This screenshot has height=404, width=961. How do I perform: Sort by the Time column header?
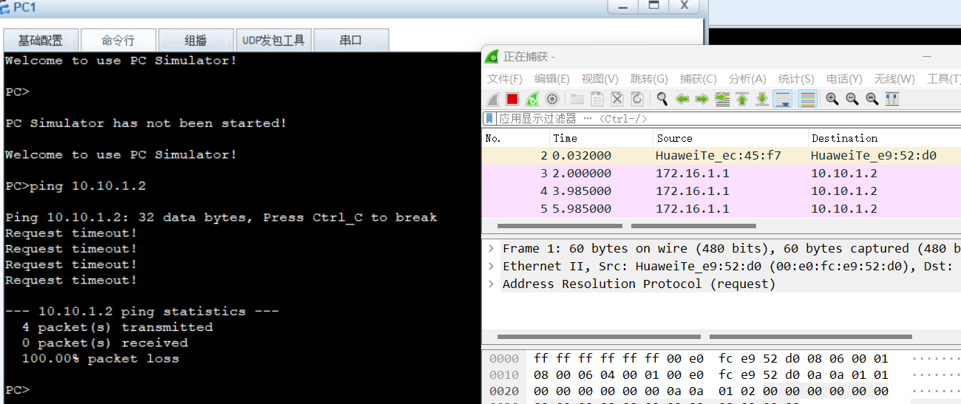point(602,138)
